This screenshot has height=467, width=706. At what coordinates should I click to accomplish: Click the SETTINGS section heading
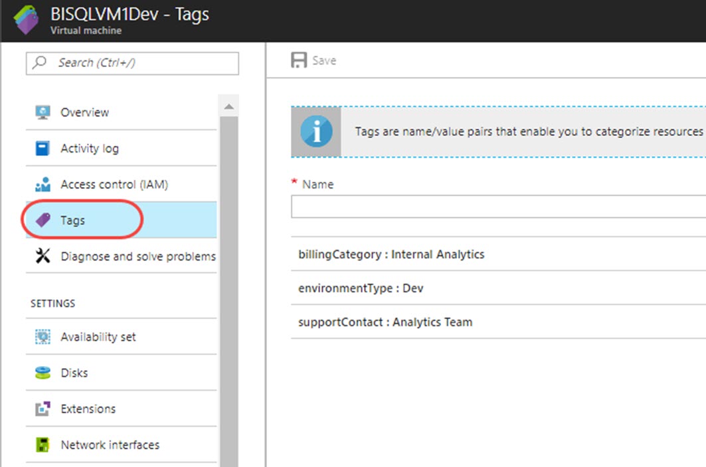tap(52, 303)
